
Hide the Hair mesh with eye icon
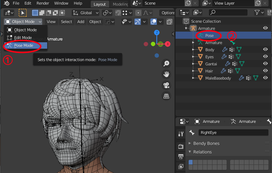point(265,71)
